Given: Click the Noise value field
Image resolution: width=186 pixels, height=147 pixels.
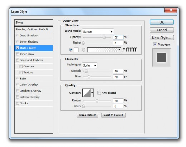Looking at the screenshot, I should pyautogui.click(x=118, y=43).
